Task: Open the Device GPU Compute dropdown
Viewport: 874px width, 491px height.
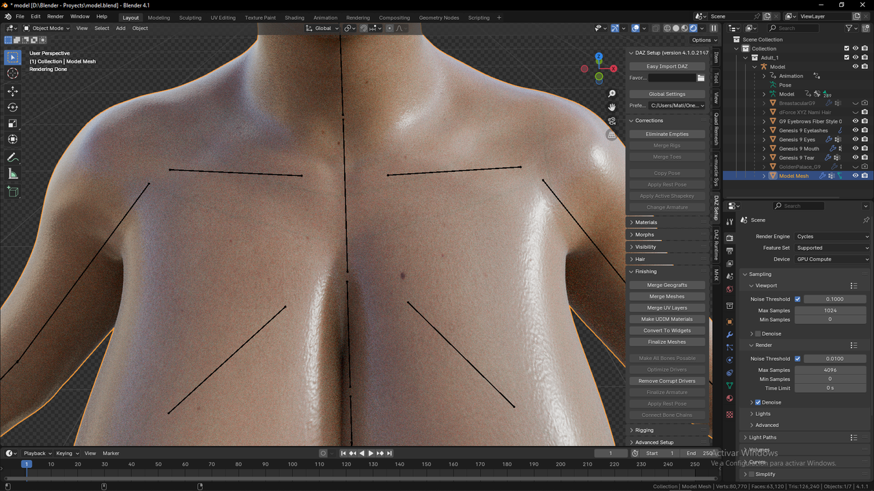Action: 832,259
